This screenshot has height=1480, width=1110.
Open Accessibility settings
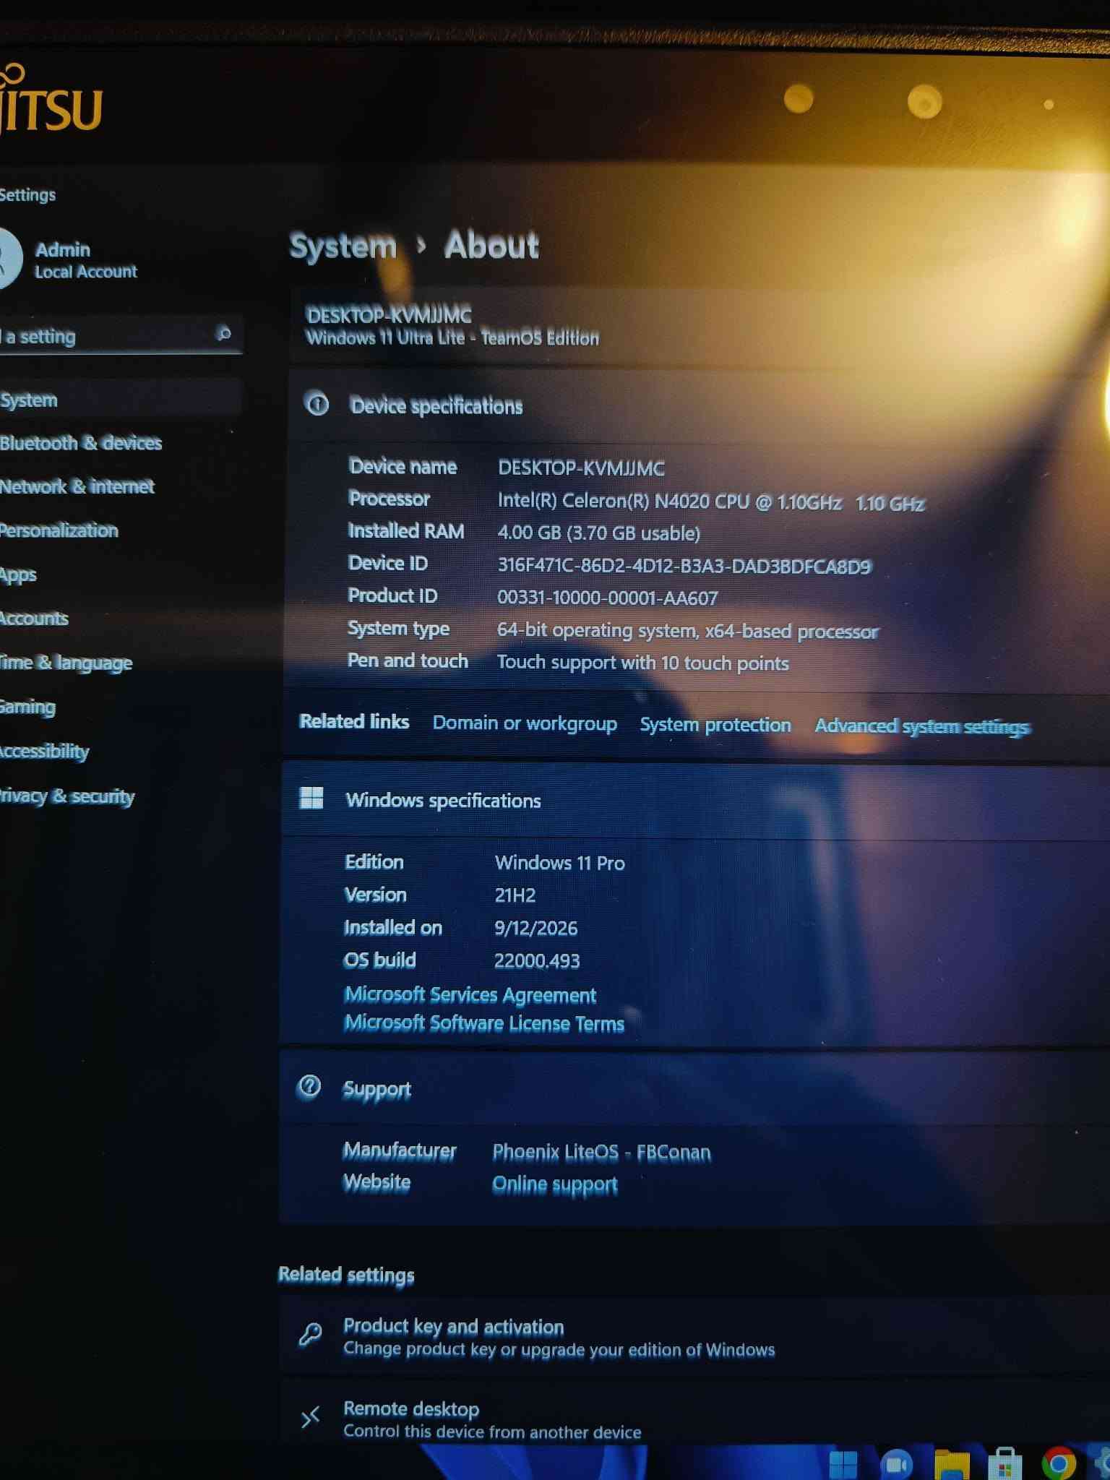pyautogui.click(x=44, y=752)
